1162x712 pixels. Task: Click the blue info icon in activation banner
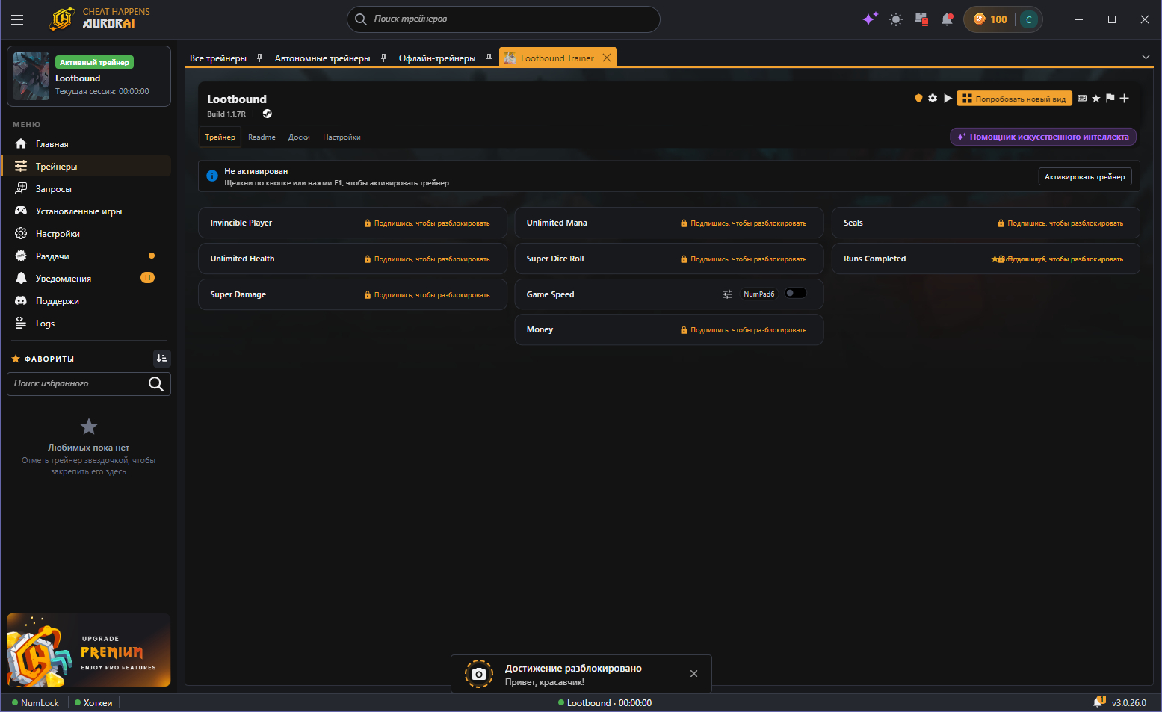pyautogui.click(x=212, y=176)
